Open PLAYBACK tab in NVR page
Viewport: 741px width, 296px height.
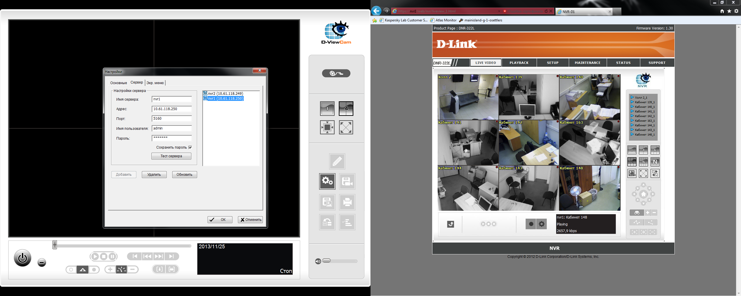tap(519, 63)
